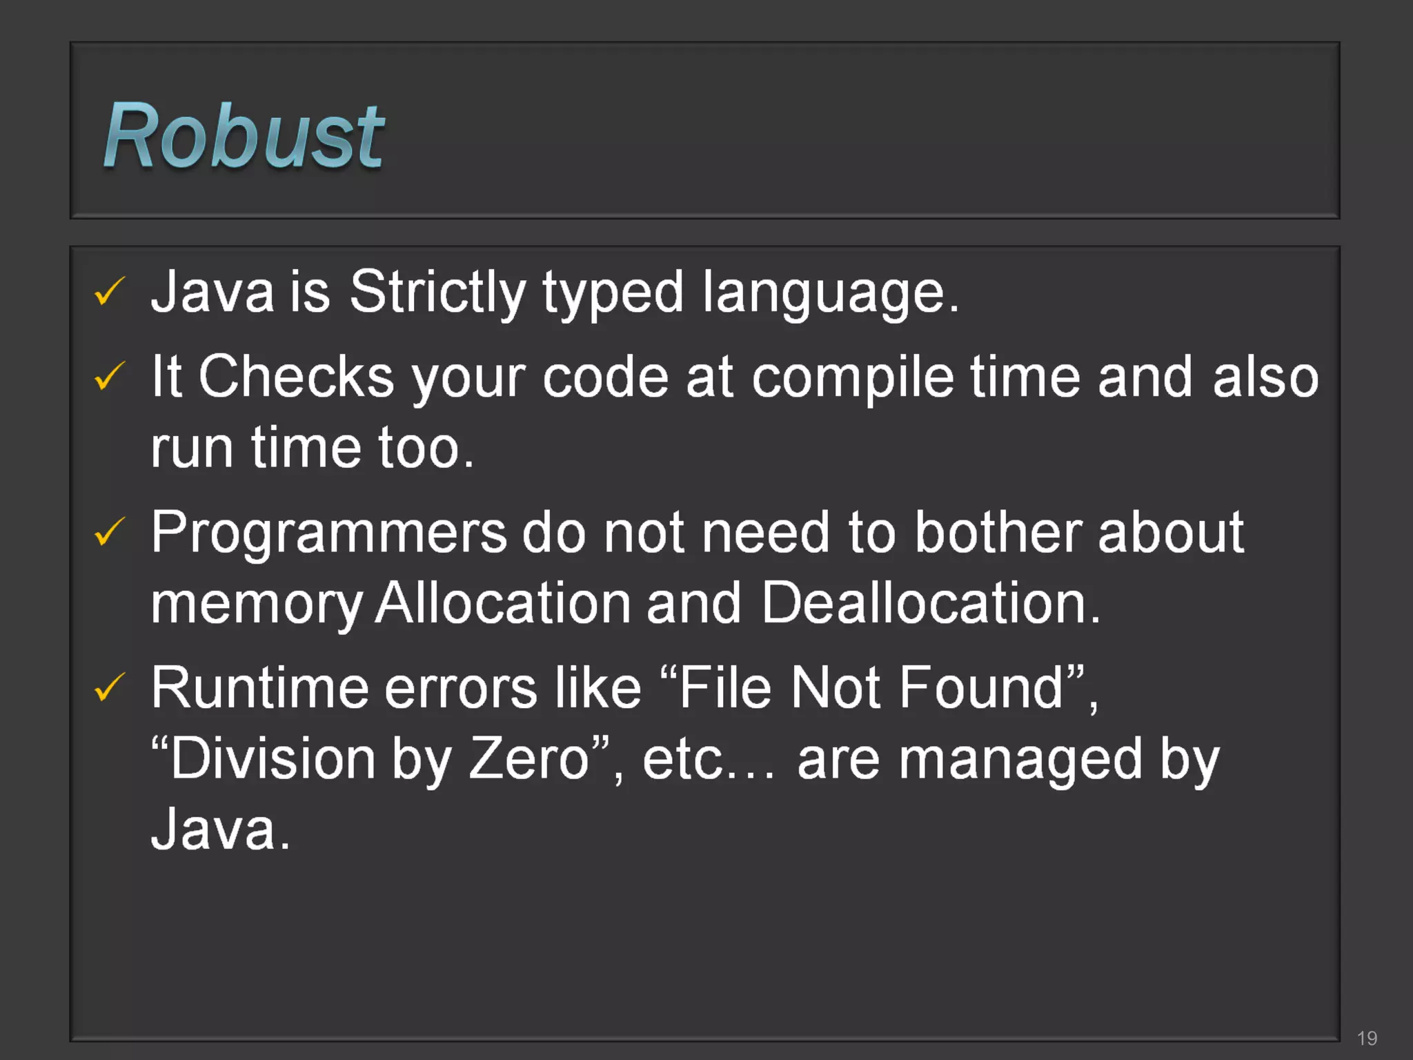Click the checkmark beside 'Java is Strictly typed'
The width and height of the screenshot is (1413, 1060).
point(110,291)
